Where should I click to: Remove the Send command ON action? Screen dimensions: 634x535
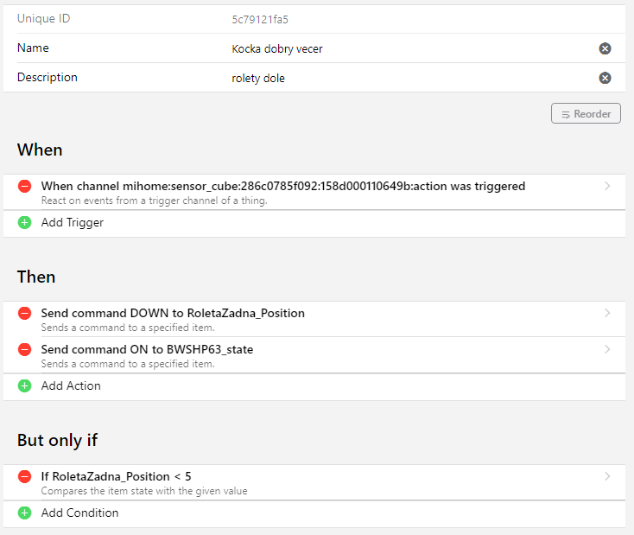(x=25, y=349)
